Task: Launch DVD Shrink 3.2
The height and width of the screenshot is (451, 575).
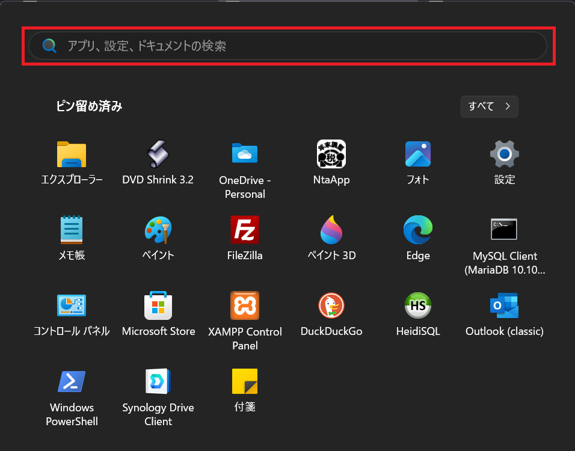Action: [158, 154]
